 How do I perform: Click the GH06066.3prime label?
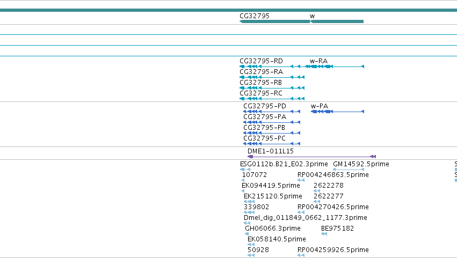[x=272, y=229]
